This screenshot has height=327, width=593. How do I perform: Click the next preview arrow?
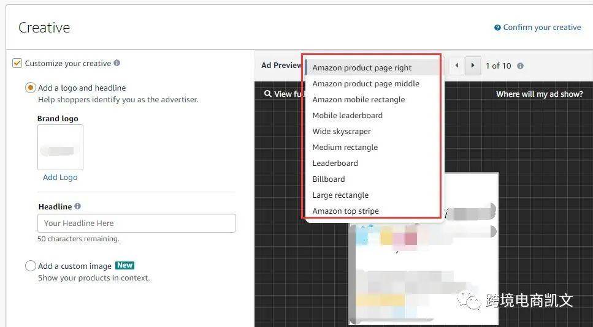coord(472,66)
